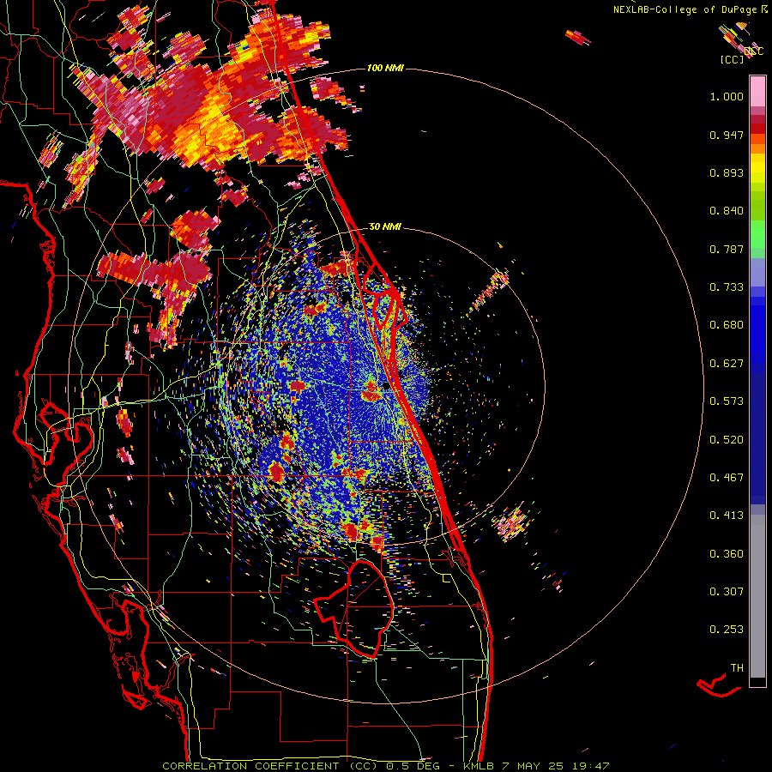
Task: Click the 50 NMI range ring label
Action: pos(385,226)
